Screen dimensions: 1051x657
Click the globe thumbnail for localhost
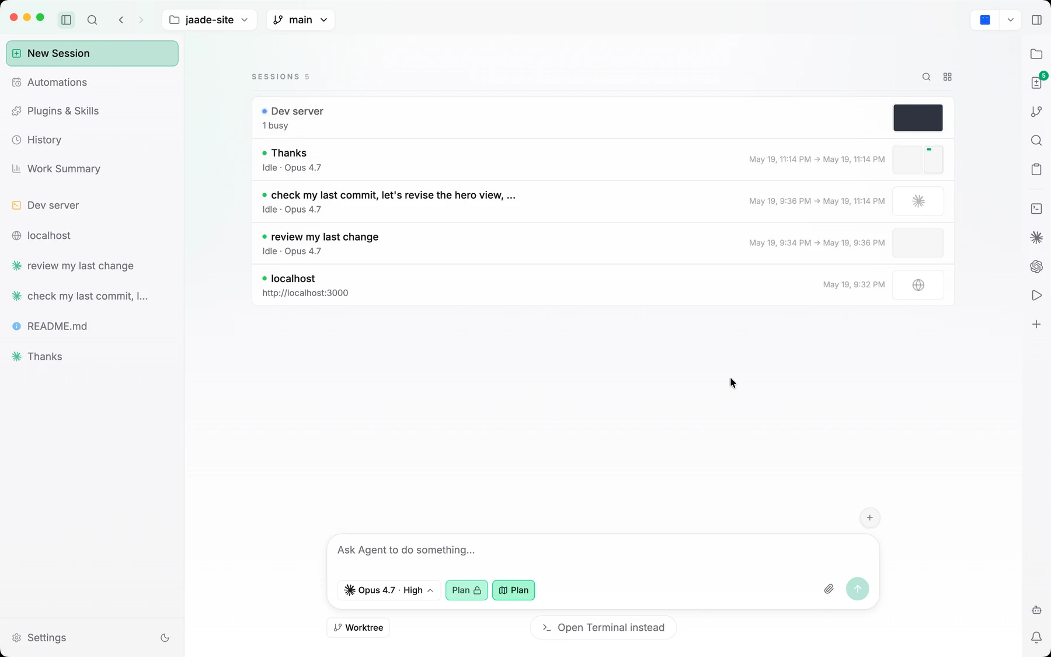918,285
